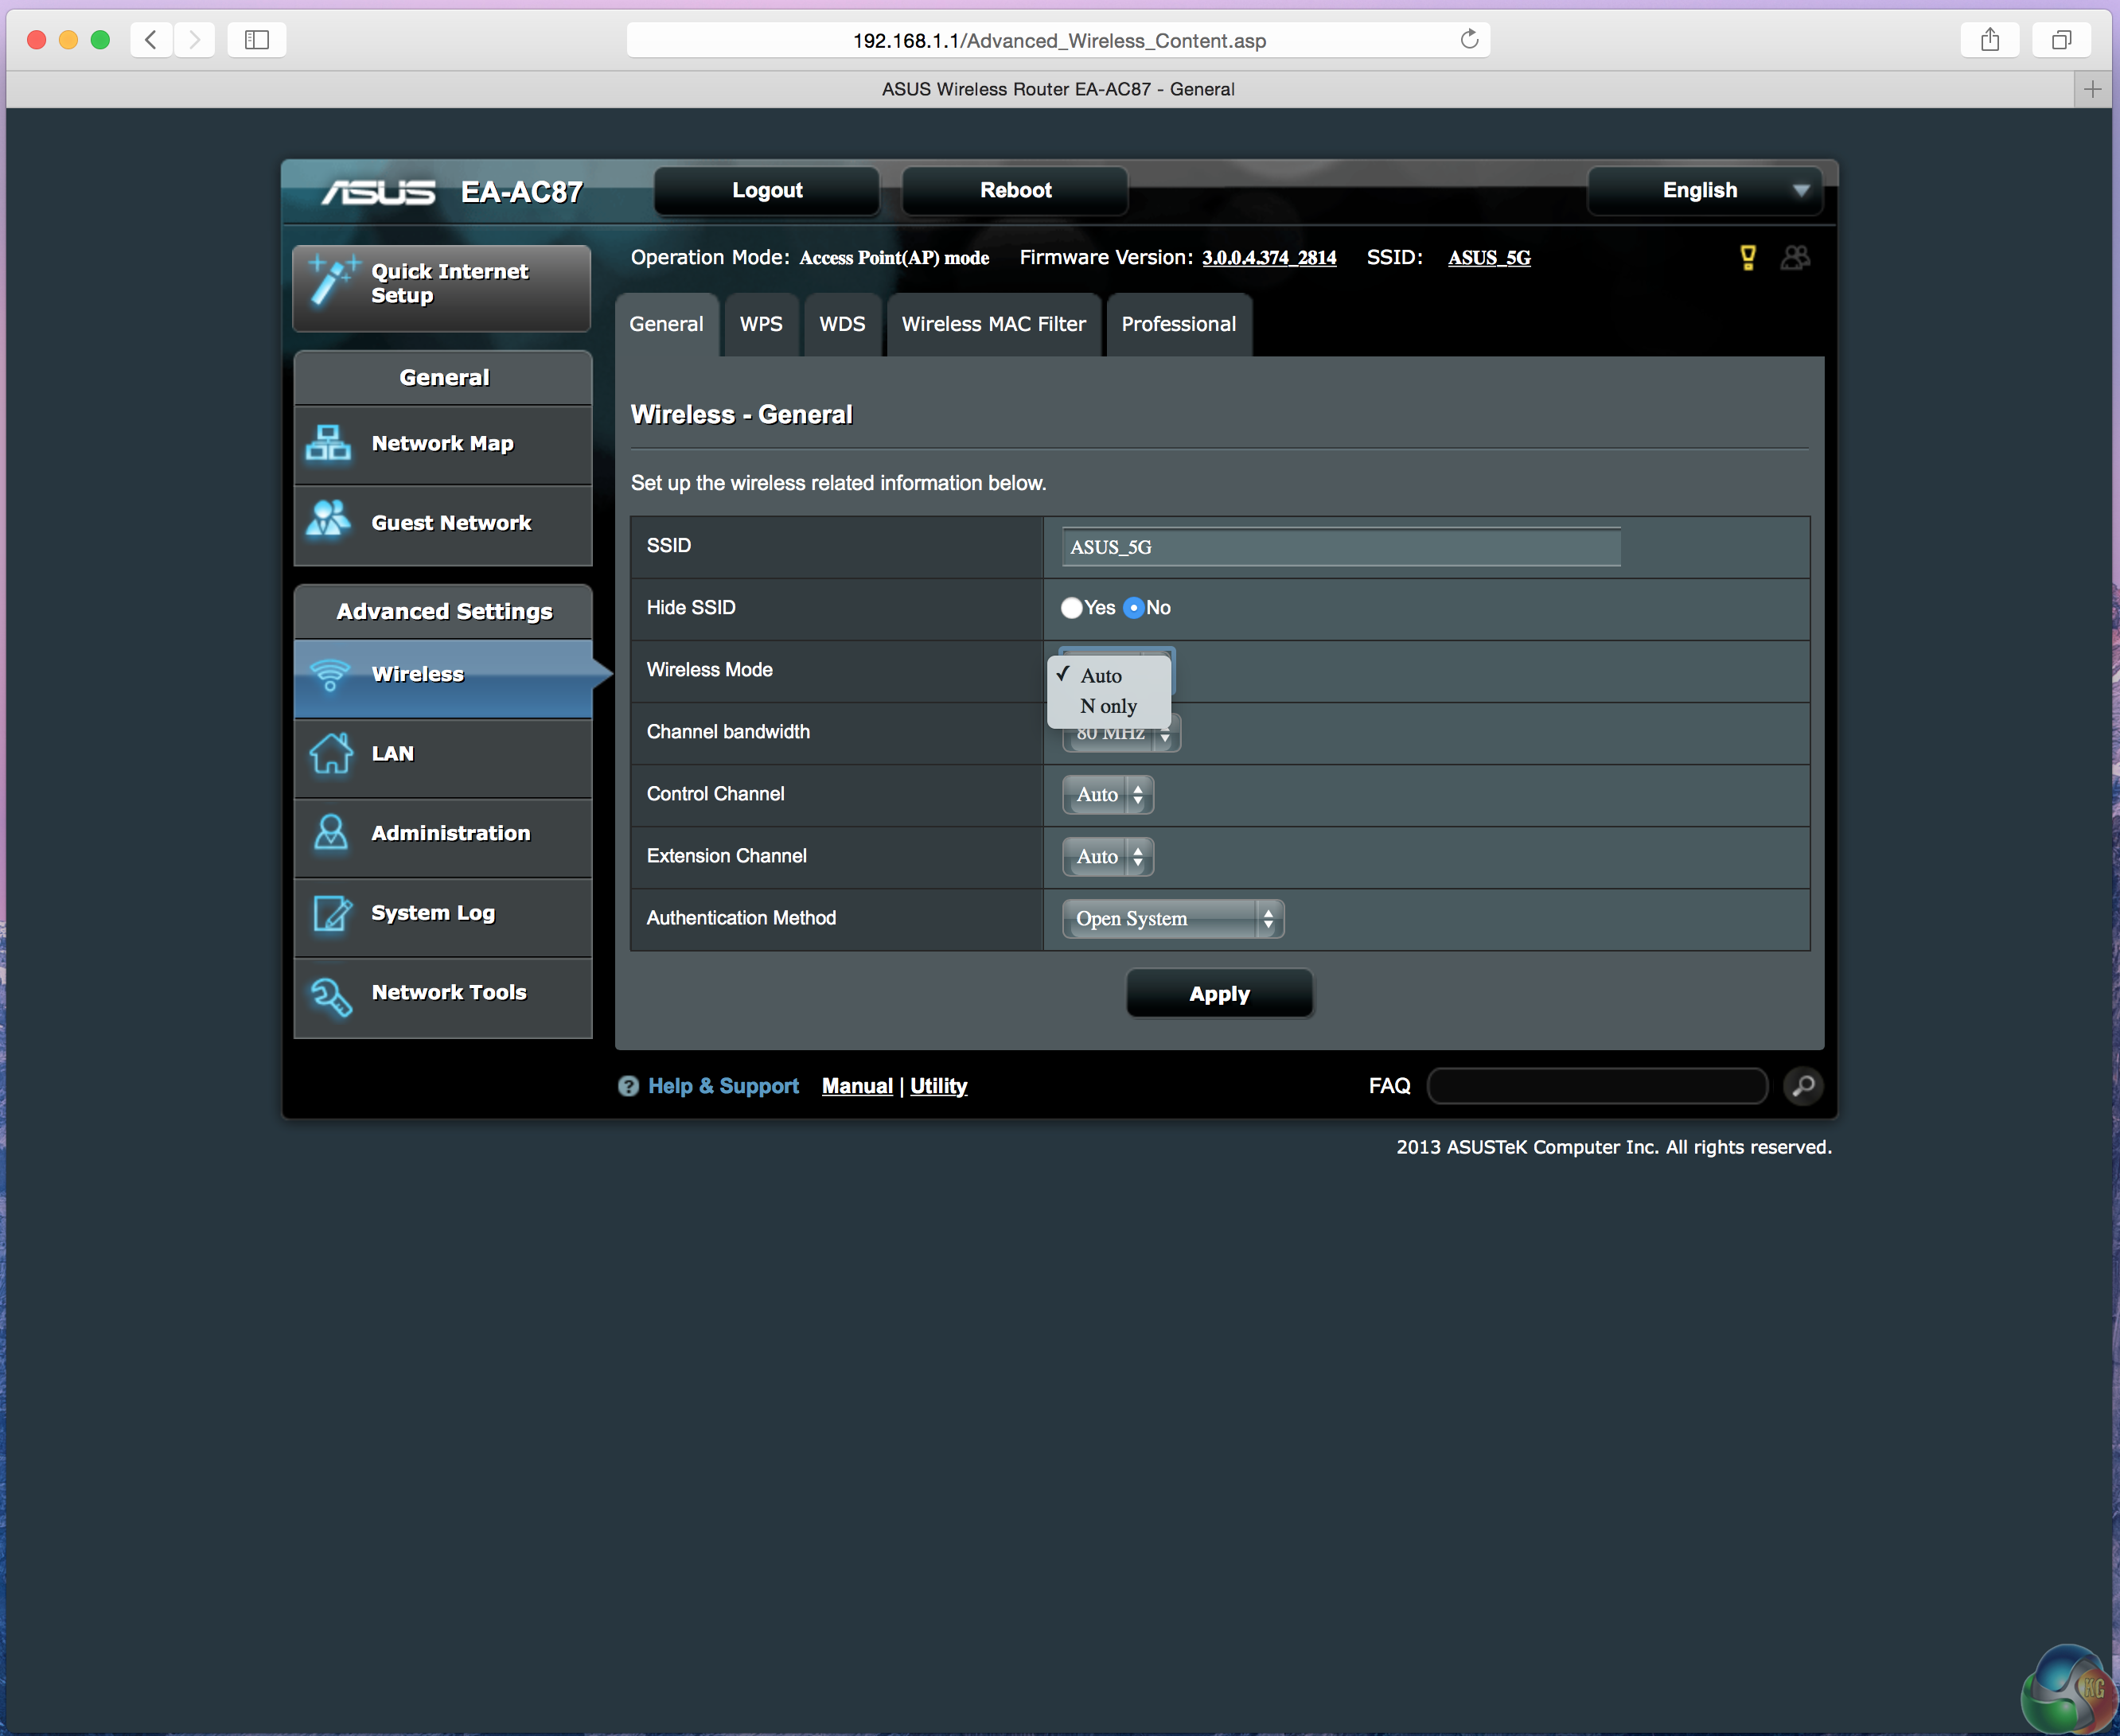Open the Authentication Method dropdown
This screenshot has width=2120, height=1736.
1172,918
